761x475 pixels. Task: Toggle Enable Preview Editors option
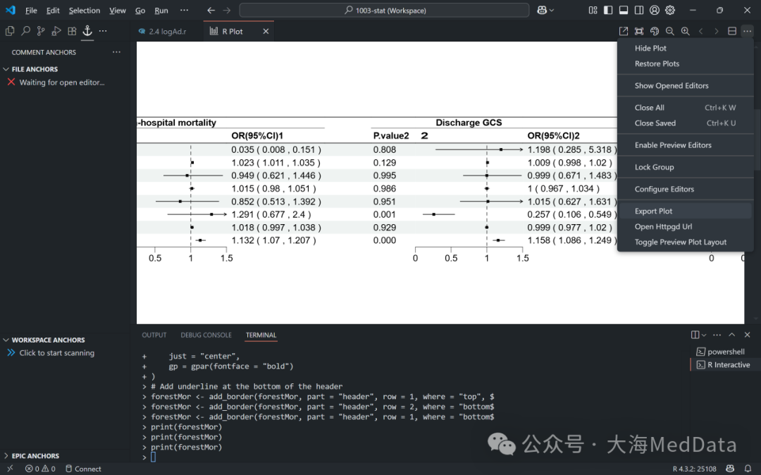(686, 144)
